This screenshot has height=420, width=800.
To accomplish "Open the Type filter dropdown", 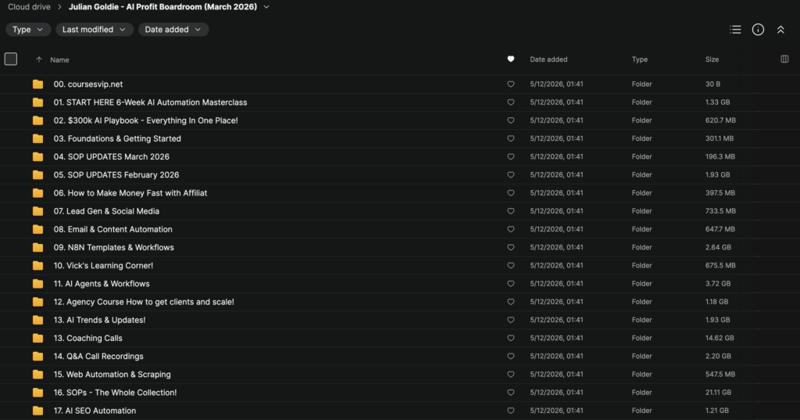I will (28, 30).
